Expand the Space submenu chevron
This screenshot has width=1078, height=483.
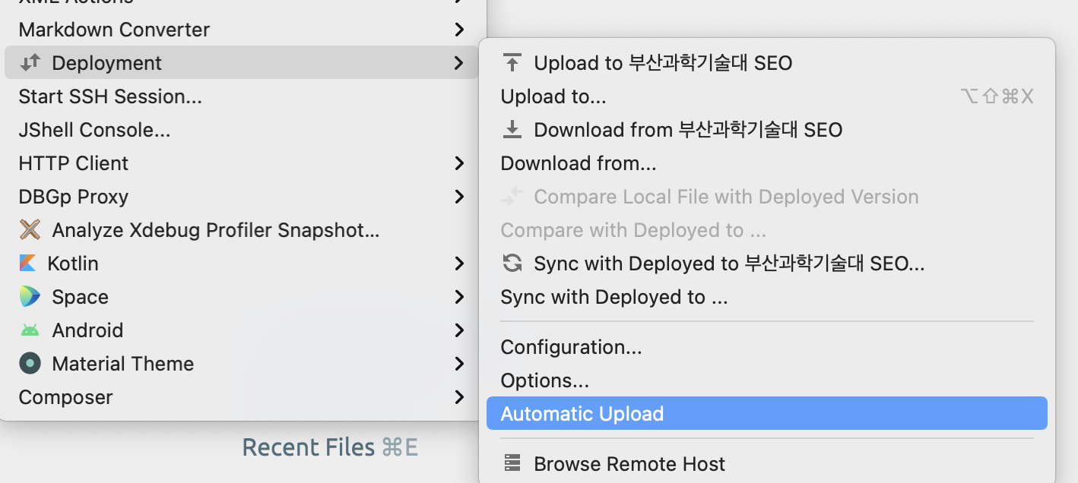pos(458,297)
